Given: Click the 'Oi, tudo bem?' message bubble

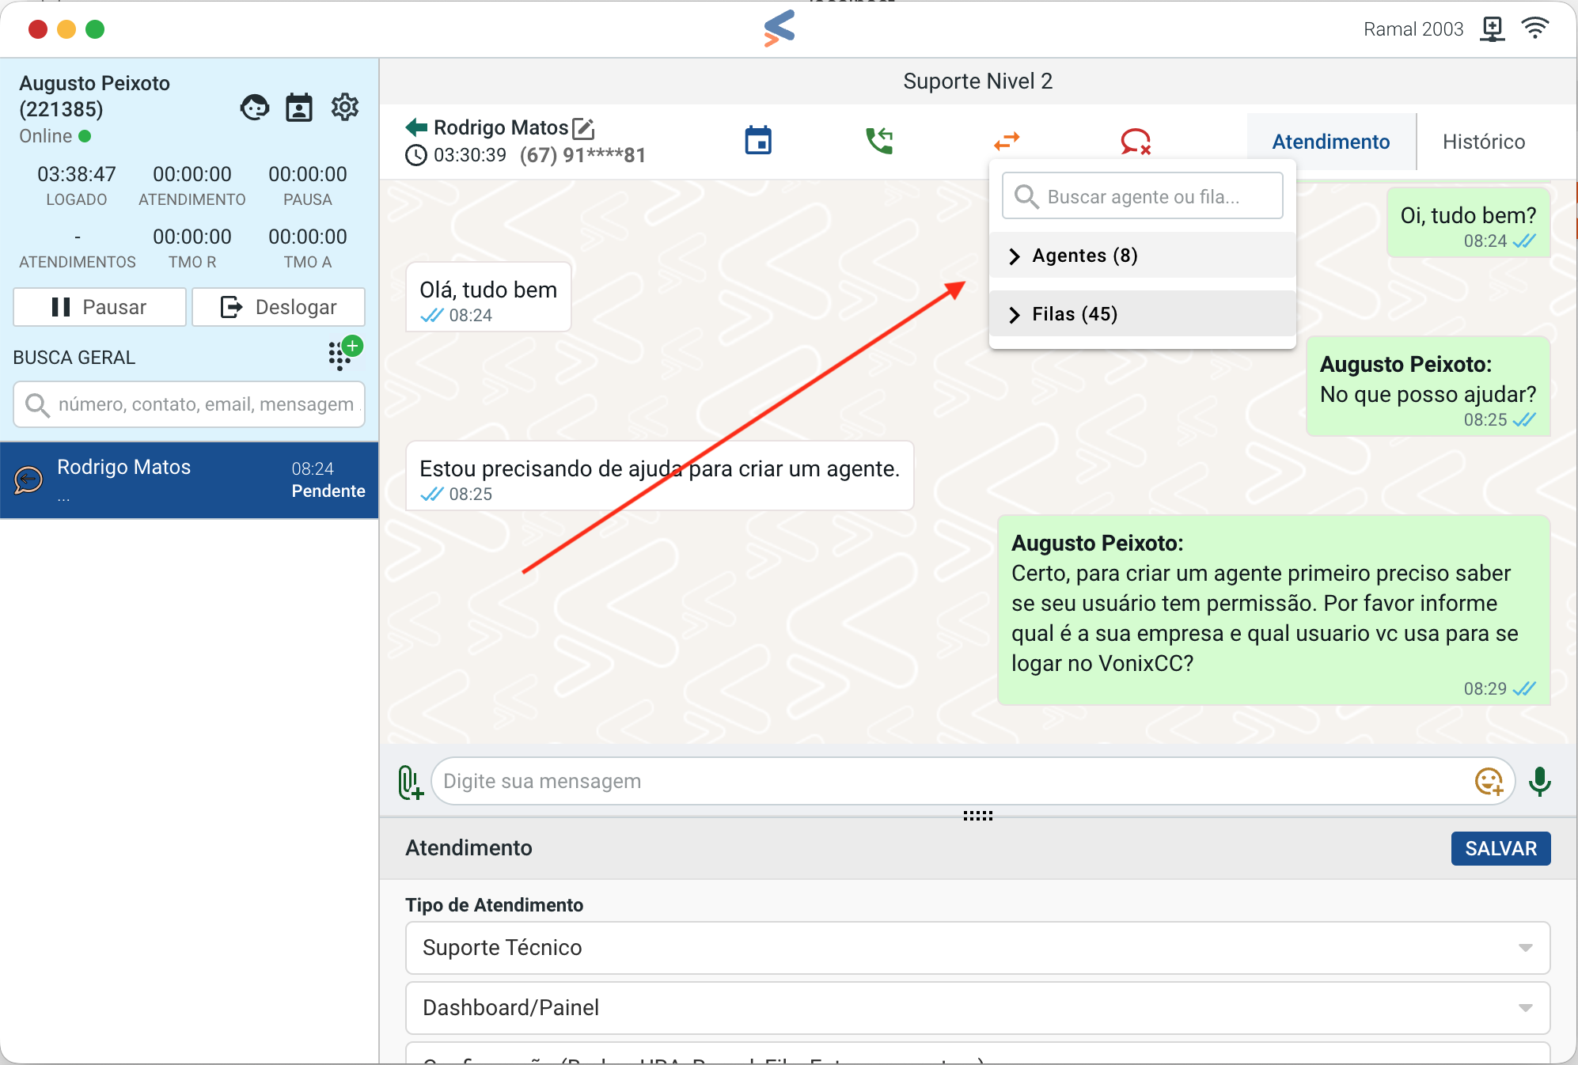Looking at the screenshot, I should (1468, 222).
